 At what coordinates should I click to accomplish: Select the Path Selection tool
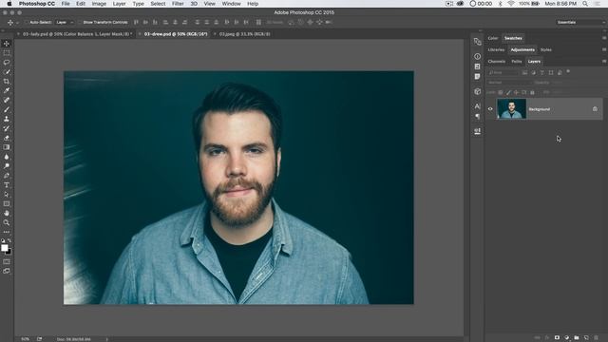(x=7, y=194)
